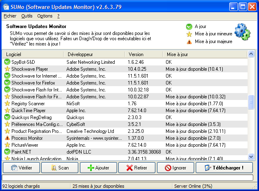
Task: Open the ? help menu
Action: [x=58, y=16]
